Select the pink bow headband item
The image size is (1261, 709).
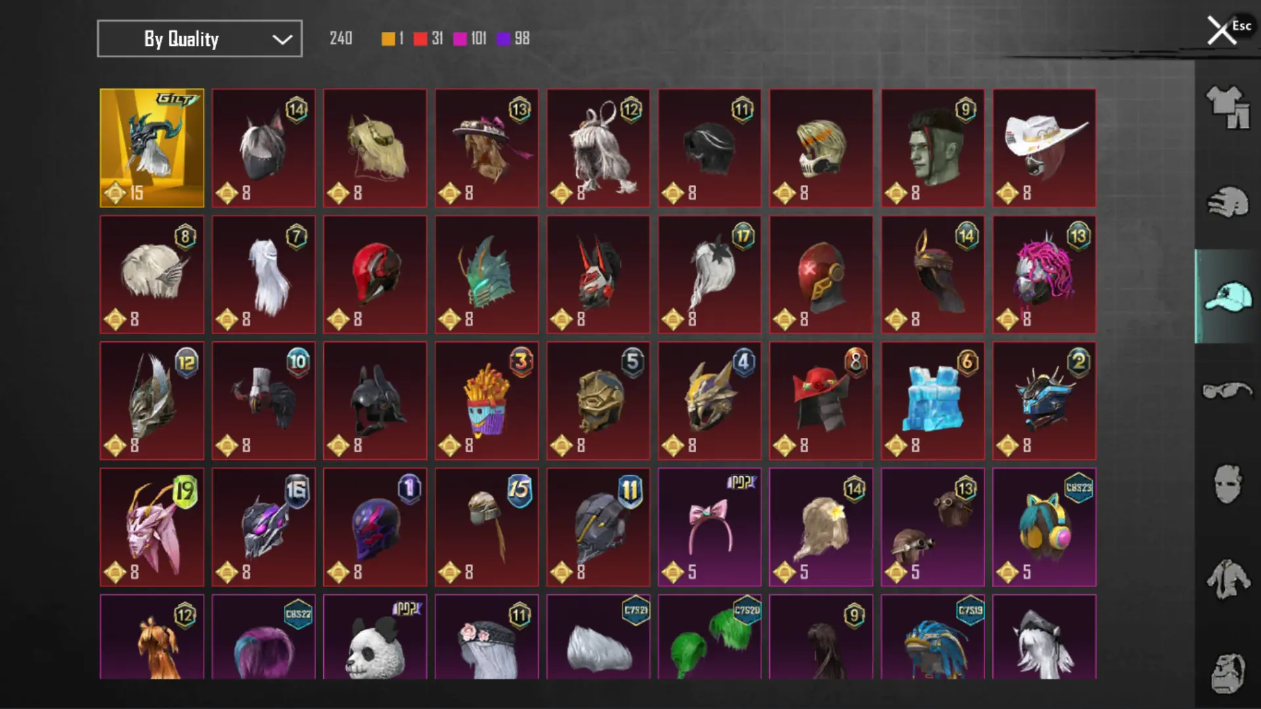coord(710,527)
